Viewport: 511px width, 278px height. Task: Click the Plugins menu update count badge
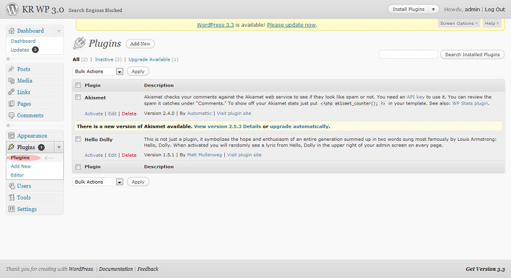point(42,147)
